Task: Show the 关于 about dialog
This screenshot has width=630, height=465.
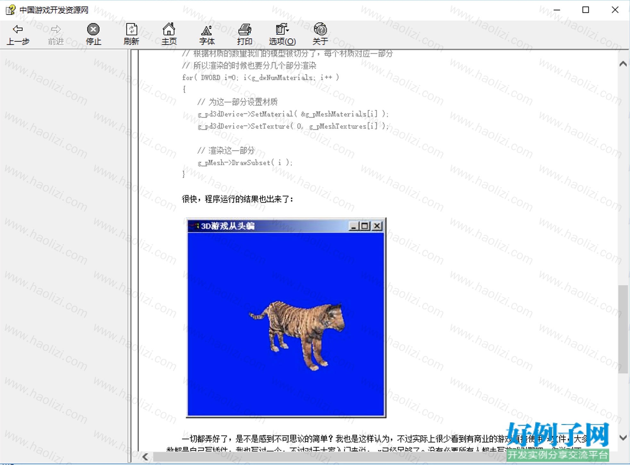Action: click(x=320, y=35)
